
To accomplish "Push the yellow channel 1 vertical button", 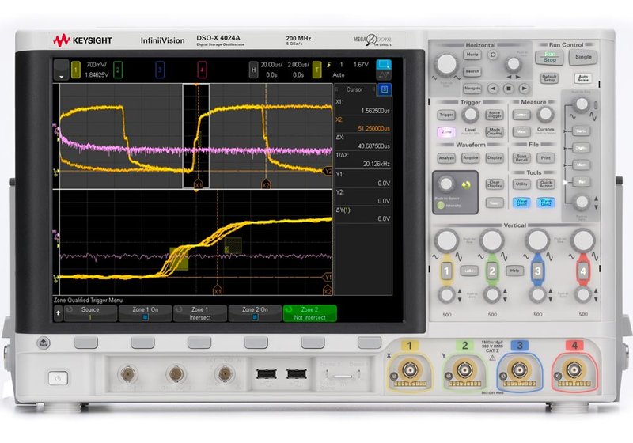I will point(446,271).
